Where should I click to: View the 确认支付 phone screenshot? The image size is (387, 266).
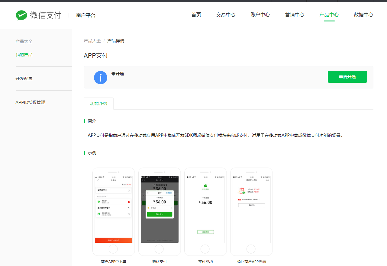pos(160,212)
